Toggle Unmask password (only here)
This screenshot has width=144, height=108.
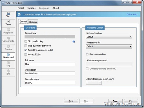(x=87, y=69)
